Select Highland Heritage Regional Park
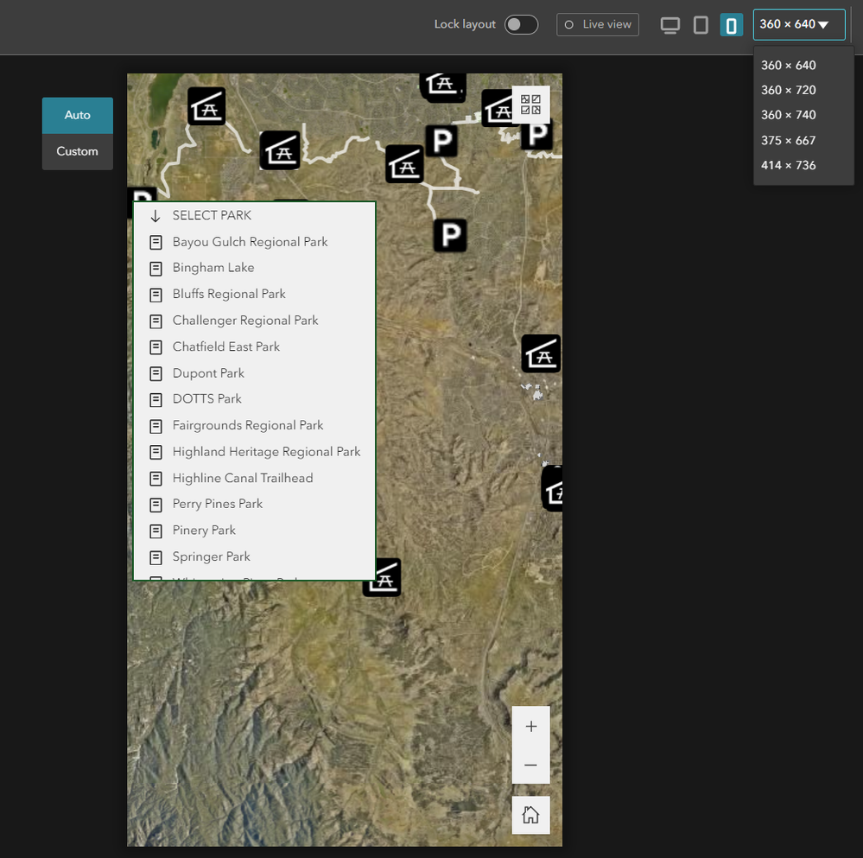863x858 pixels. (254, 451)
